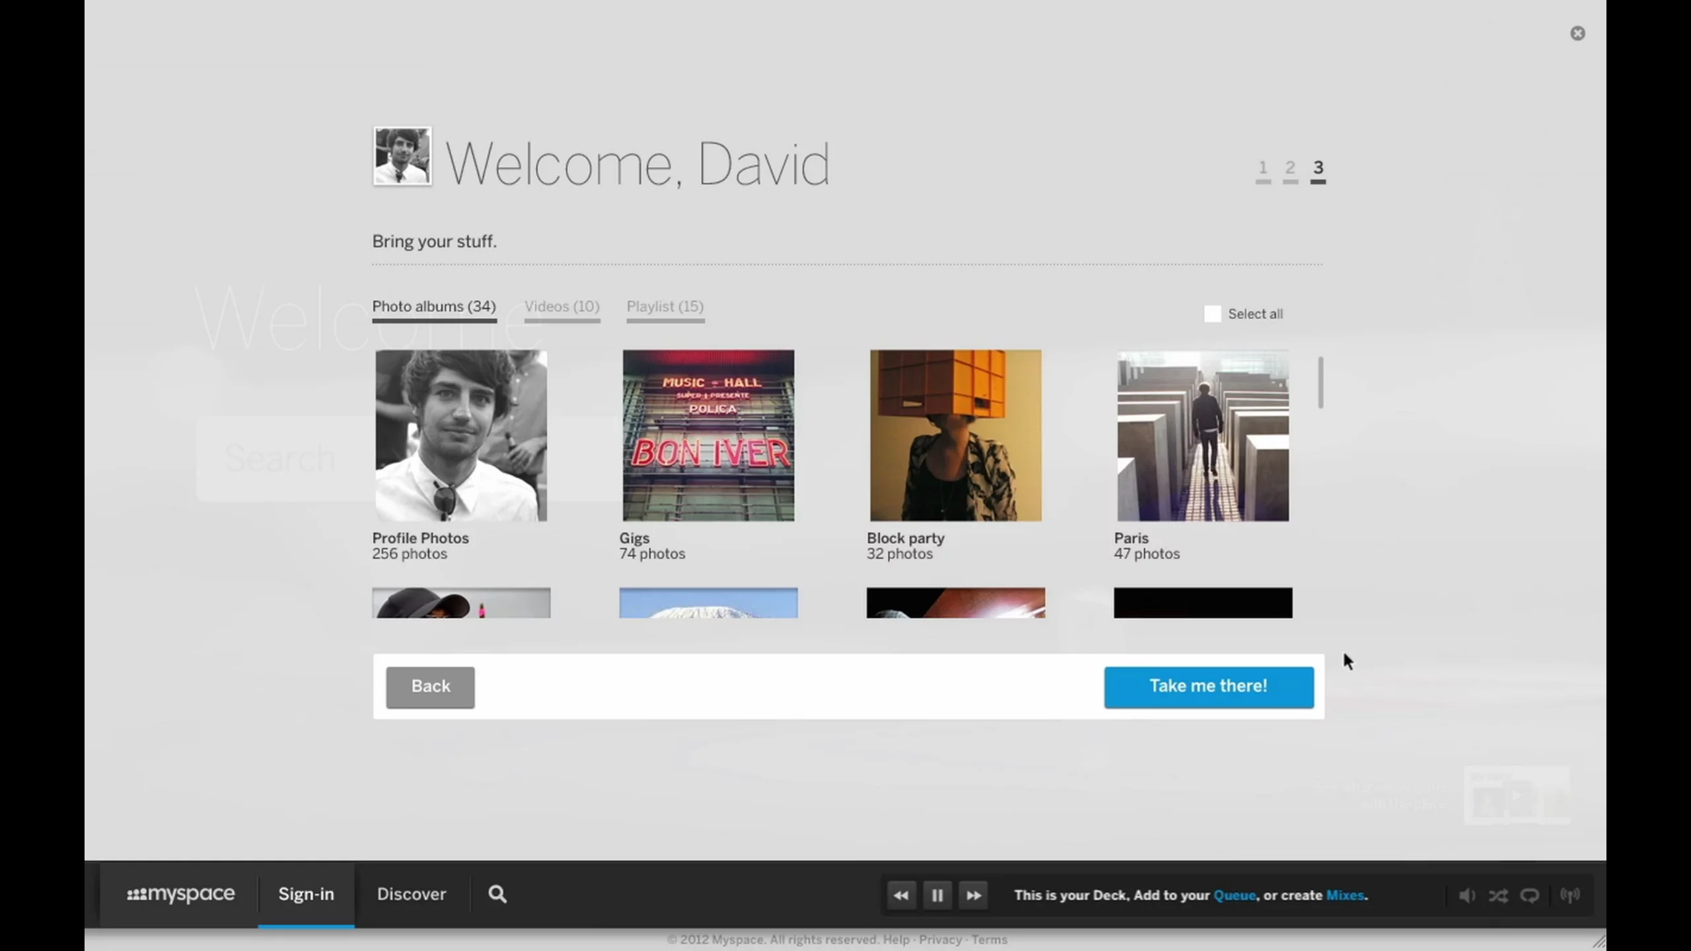This screenshot has height=951, width=1691.
Task: Enable the Select all checkbox
Action: [1211, 313]
